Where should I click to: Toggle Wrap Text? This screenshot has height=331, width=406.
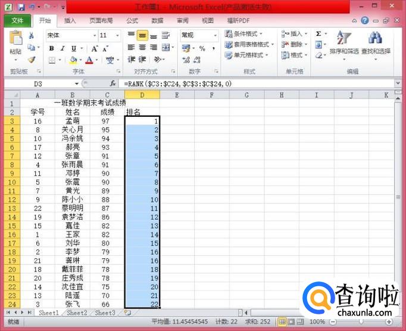tap(165, 35)
